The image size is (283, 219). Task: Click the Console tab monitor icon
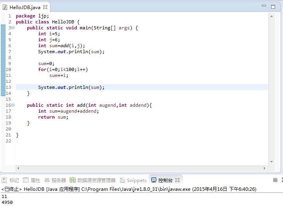pyautogui.click(x=154, y=180)
